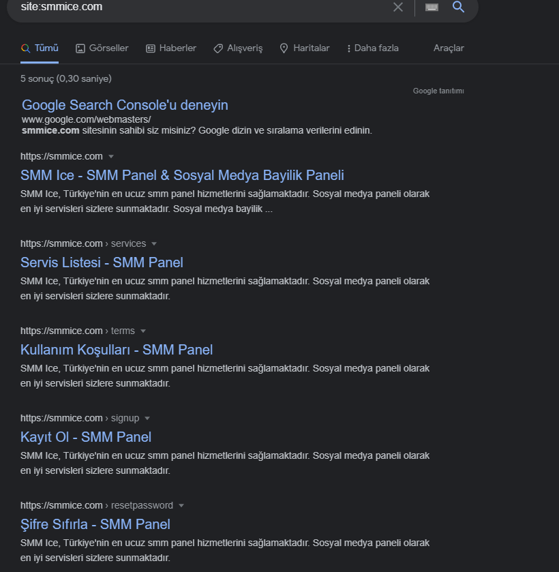
Task: Open the Şifre Sıfırla - SMM Panel result
Action: [95, 524]
